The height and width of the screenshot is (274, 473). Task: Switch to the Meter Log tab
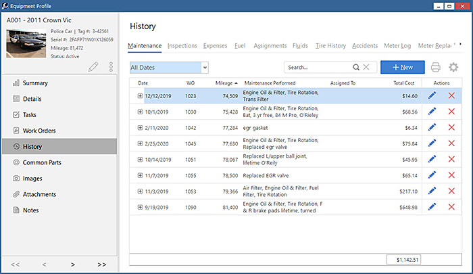pos(397,45)
